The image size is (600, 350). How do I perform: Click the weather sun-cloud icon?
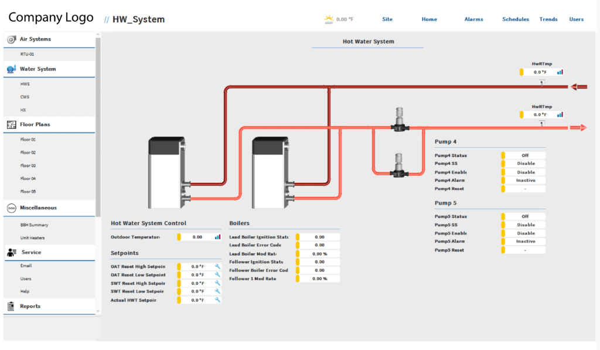tap(329, 19)
